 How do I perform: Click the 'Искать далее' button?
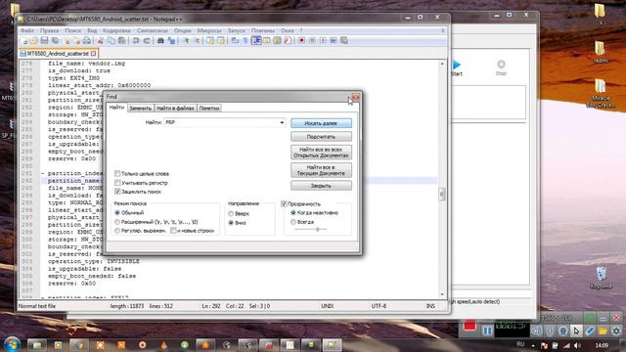(x=321, y=123)
